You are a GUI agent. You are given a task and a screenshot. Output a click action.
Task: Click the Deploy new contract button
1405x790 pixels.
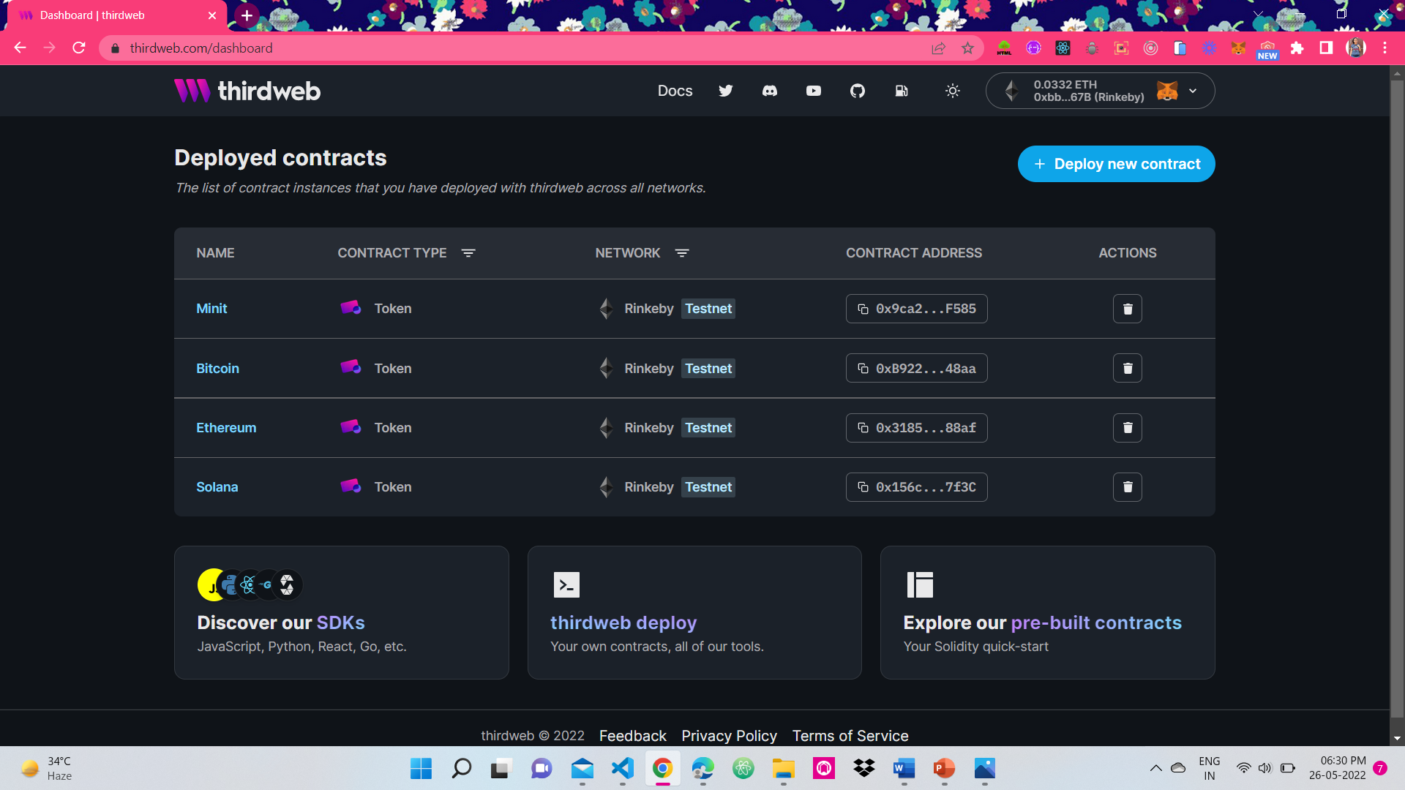point(1116,164)
